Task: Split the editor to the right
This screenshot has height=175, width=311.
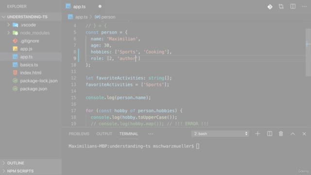Action: [293, 6]
